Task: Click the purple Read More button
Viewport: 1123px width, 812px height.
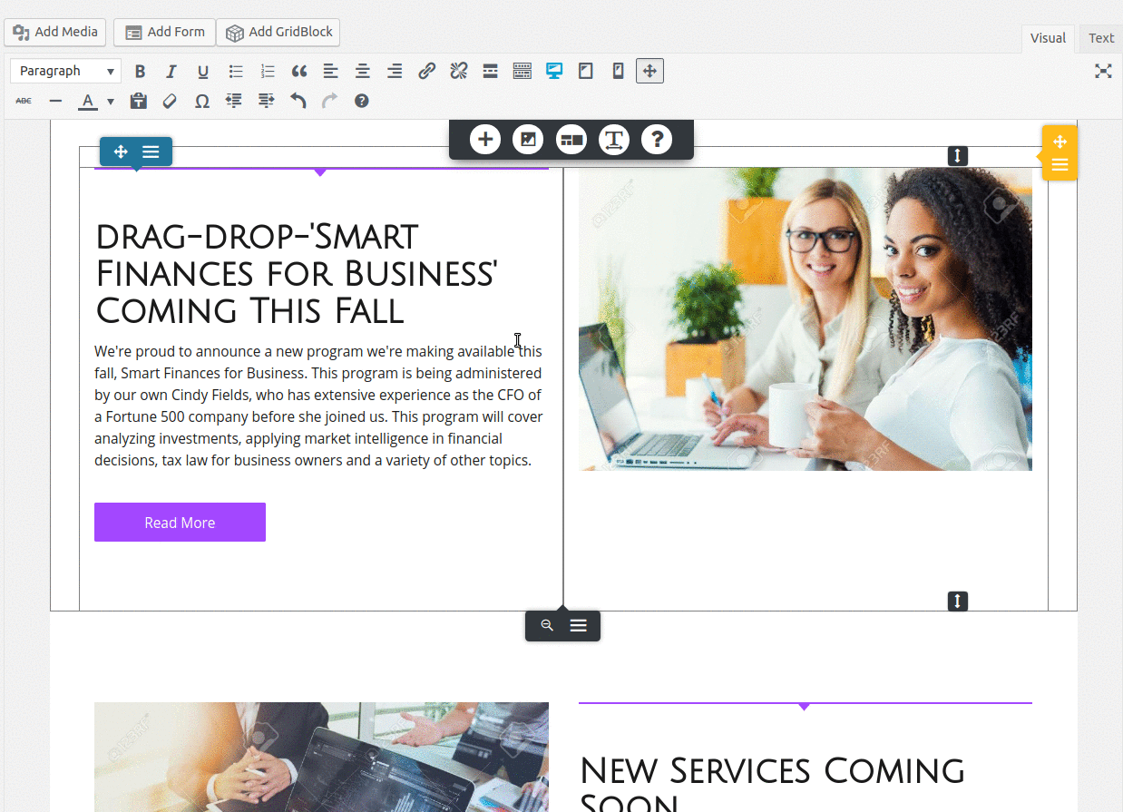Action: tap(180, 523)
